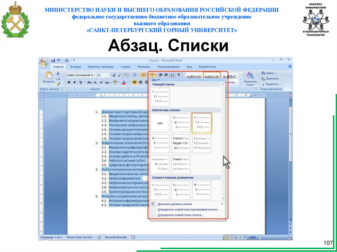This screenshot has height=252, width=337.
Task: Open the round Office button menu
Action: (x=44, y=62)
